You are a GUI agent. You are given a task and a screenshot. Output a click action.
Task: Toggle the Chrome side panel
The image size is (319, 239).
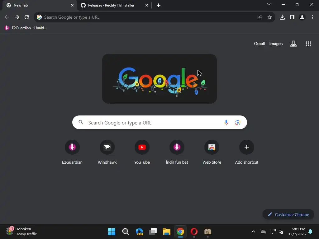pos(292,17)
